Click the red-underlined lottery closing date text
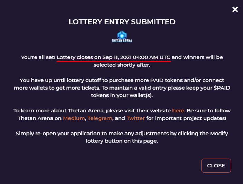The height and width of the screenshot is (184, 243). coord(114,57)
